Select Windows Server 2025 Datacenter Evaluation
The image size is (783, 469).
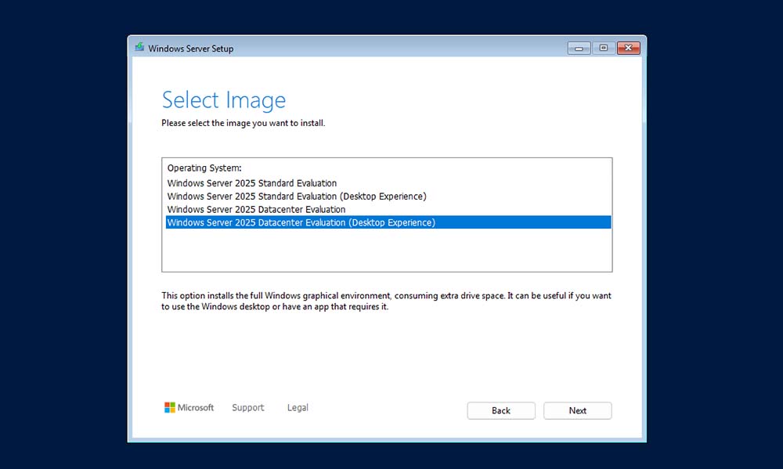[x=256, y=210]
